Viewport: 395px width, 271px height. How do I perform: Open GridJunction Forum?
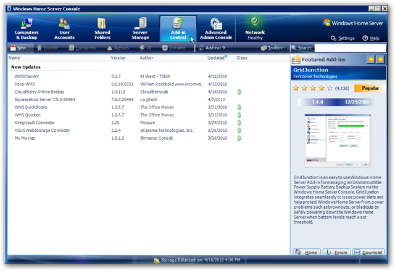click(336, 252)
